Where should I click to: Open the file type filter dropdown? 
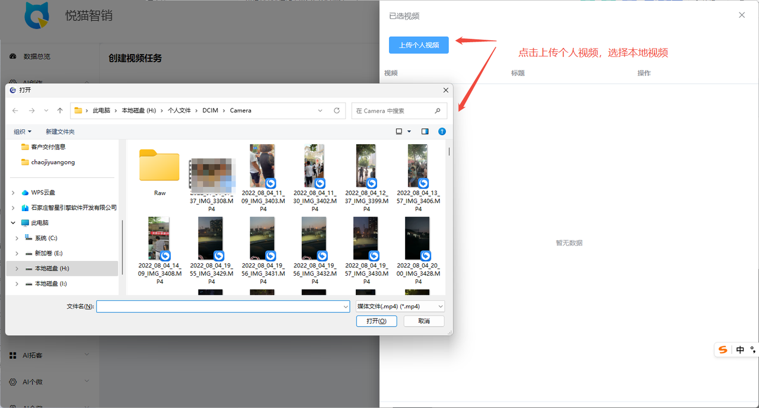(x=400, y=307)
